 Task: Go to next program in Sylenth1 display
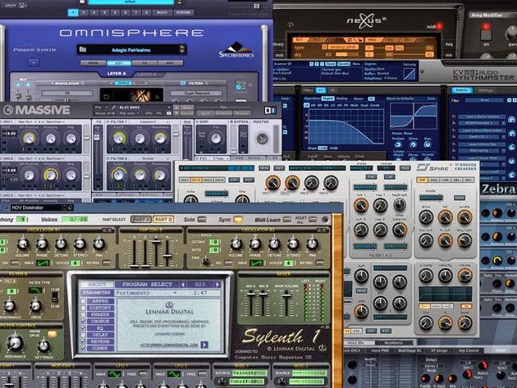pos(217,284)
